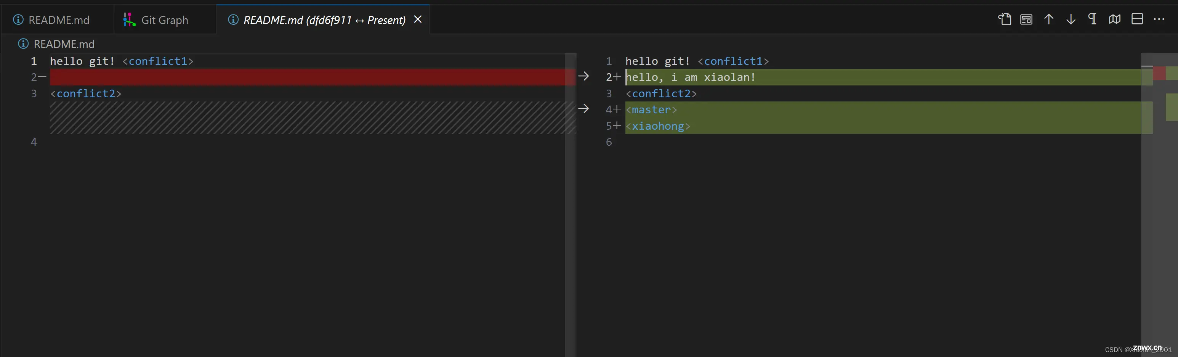Click README.md breadcrumb label
The image size is (1178, 357).
64,44
